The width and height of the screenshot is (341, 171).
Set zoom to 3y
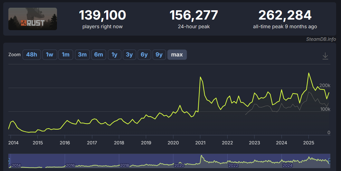129,55
